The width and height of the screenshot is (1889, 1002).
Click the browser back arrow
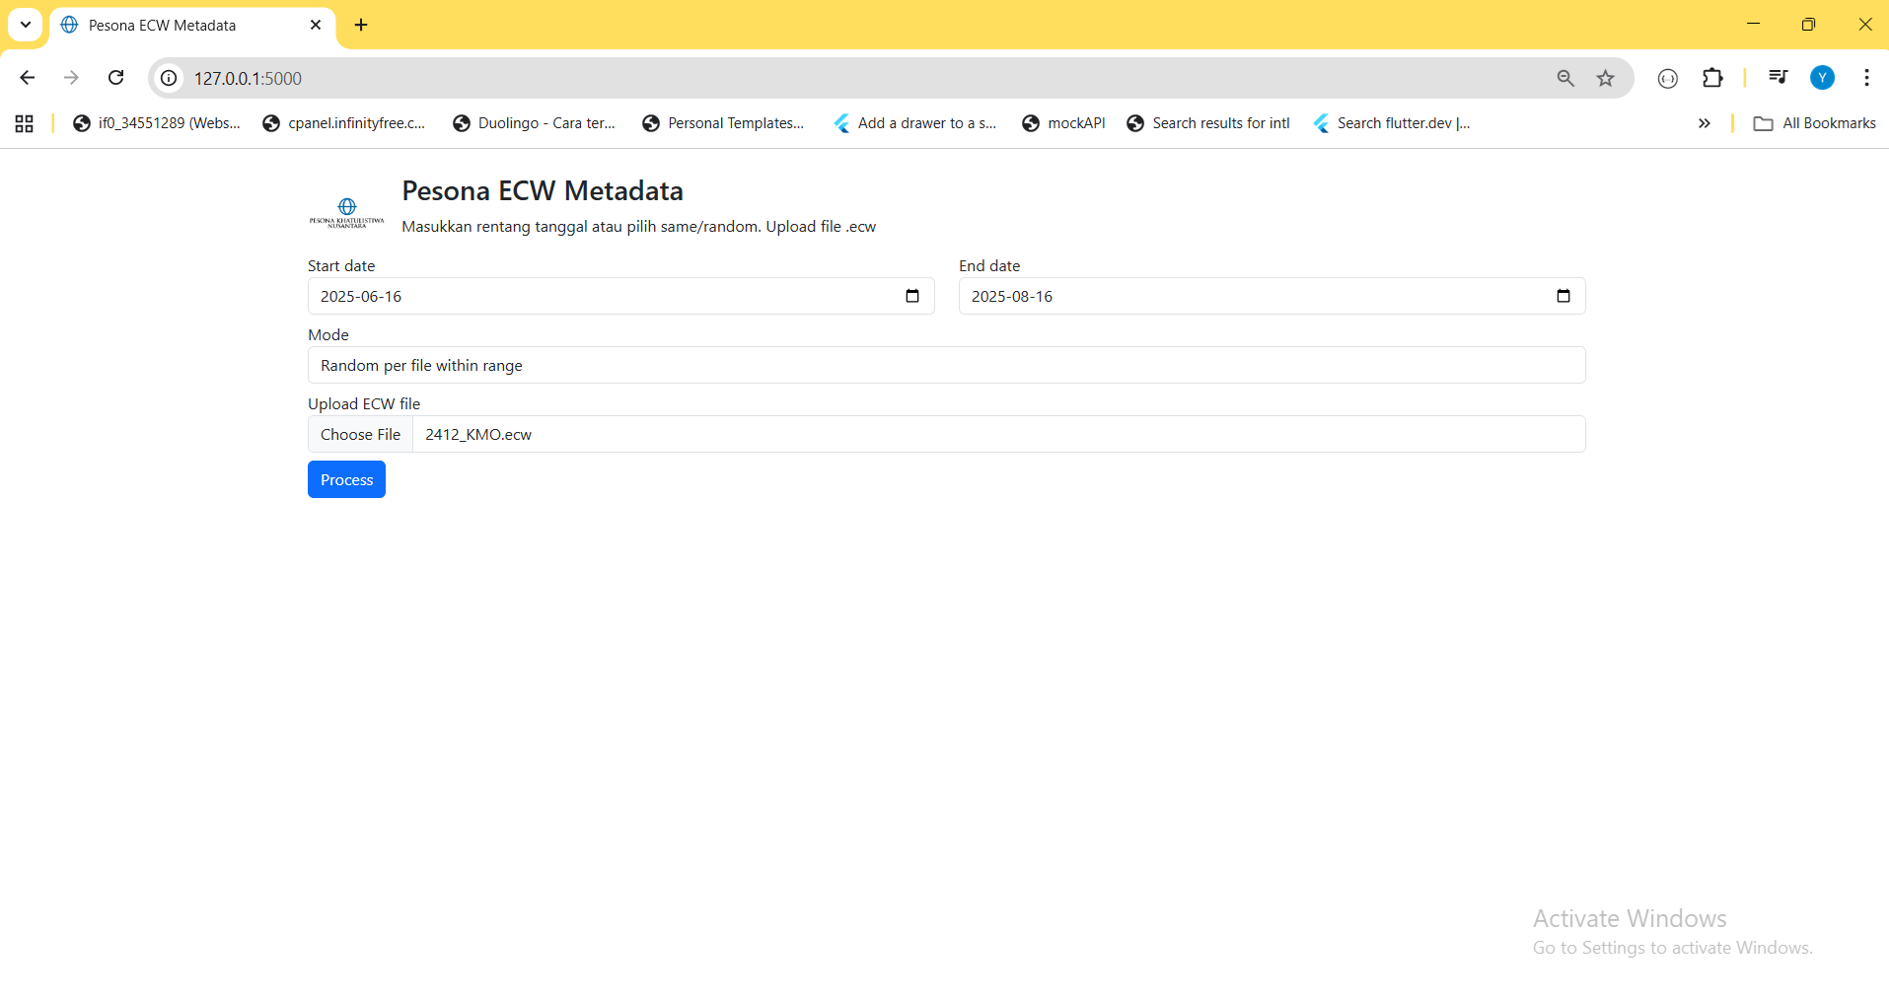click(x=28, y=78)
